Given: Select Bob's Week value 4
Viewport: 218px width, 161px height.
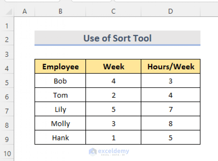Looking at the screenshot, I should 113,81.
